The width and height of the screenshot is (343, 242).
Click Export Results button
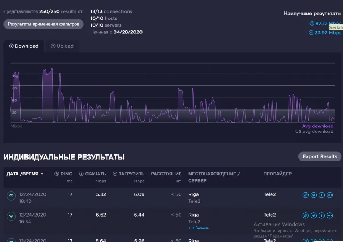pyautogui.click(x=320, y=156)
